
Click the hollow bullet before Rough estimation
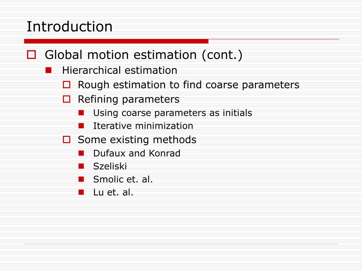coord(66,85)
